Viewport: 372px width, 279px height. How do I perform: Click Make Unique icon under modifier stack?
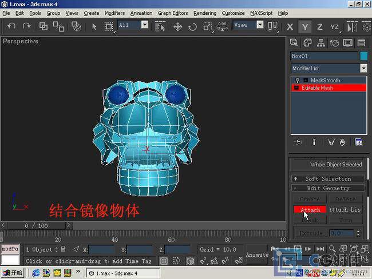[331, 142]
